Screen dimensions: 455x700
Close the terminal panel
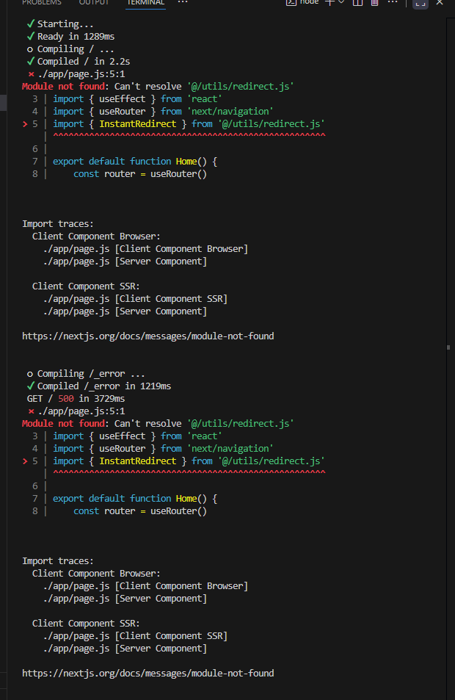coord(440,2)
